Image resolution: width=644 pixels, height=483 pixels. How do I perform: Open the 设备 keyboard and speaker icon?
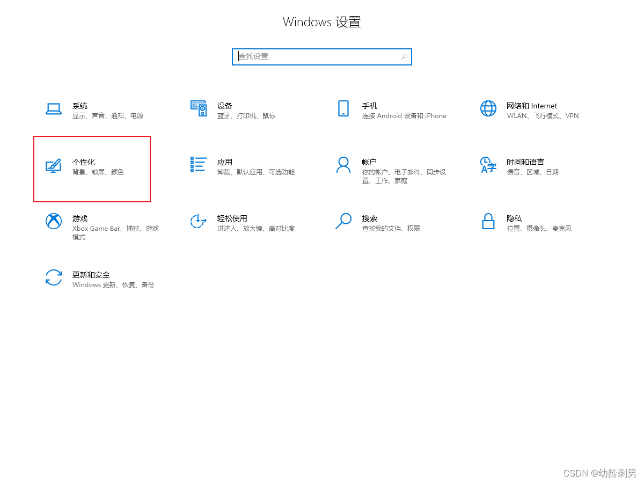coord(199,108)
